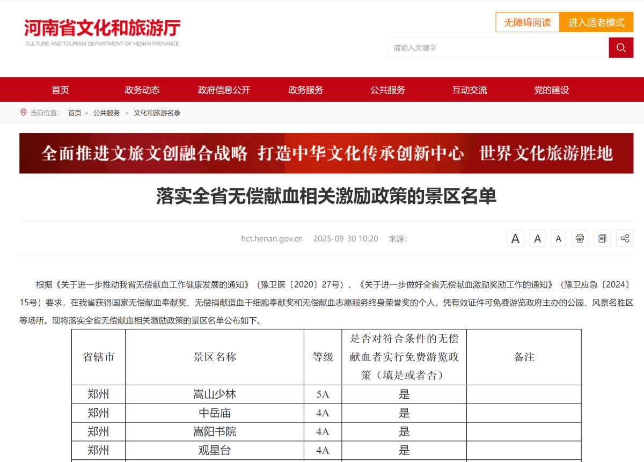Focus the 请输入关键字 search field
This screenshot has width=644, height=462.
point(498,48)
